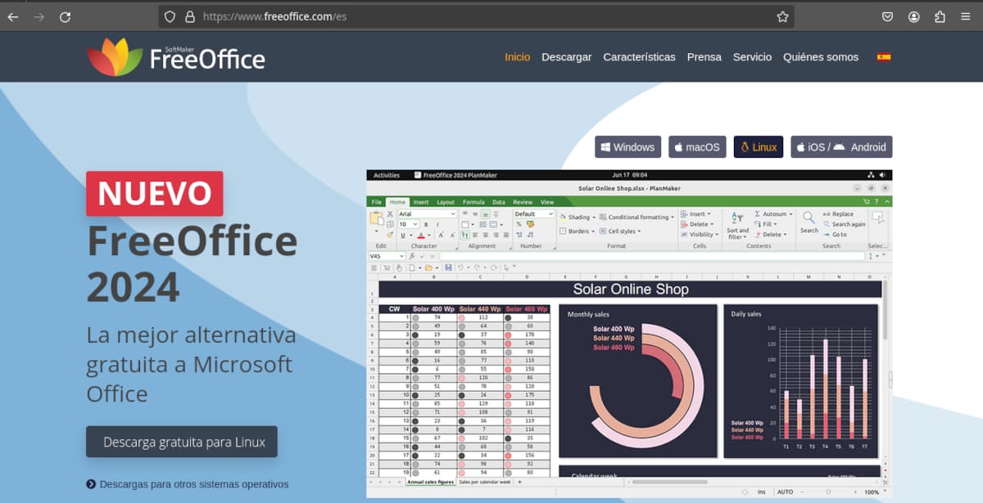983x503 pixels.
Task: Click the zoom slider knob in PlanMaker's status bar
Action: (828, 492)
